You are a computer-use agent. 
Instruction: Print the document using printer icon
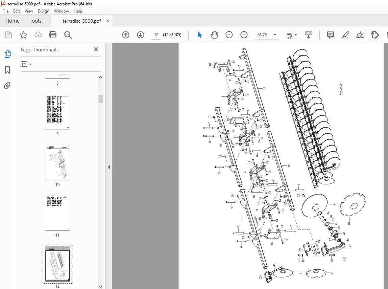click(53, 35)
